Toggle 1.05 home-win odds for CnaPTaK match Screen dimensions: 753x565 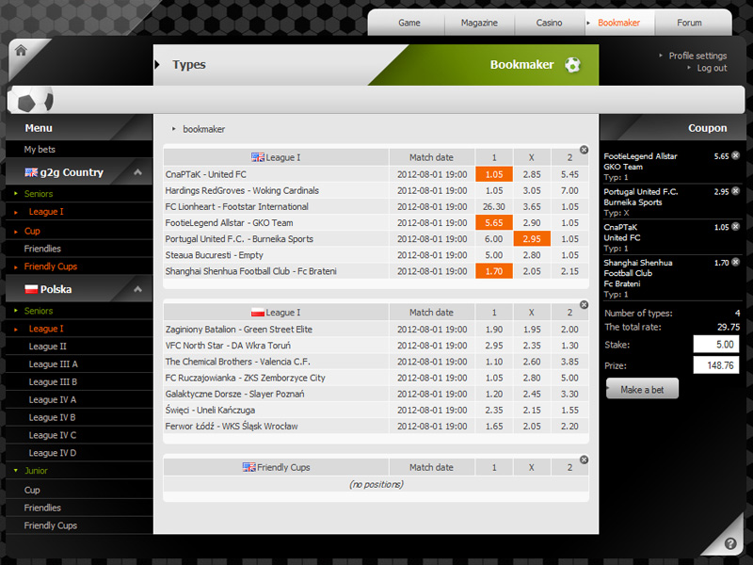[494, 174]
